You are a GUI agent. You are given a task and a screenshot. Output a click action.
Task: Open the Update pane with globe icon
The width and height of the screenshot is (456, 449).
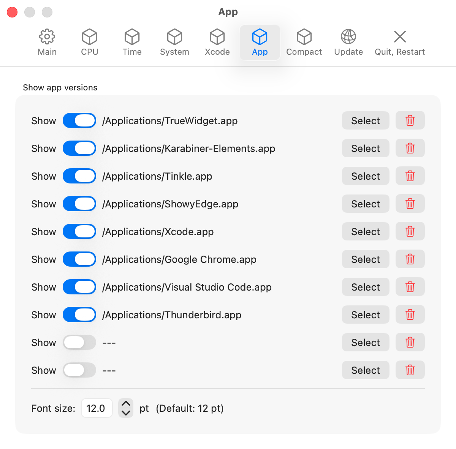(x=348, y=42)
